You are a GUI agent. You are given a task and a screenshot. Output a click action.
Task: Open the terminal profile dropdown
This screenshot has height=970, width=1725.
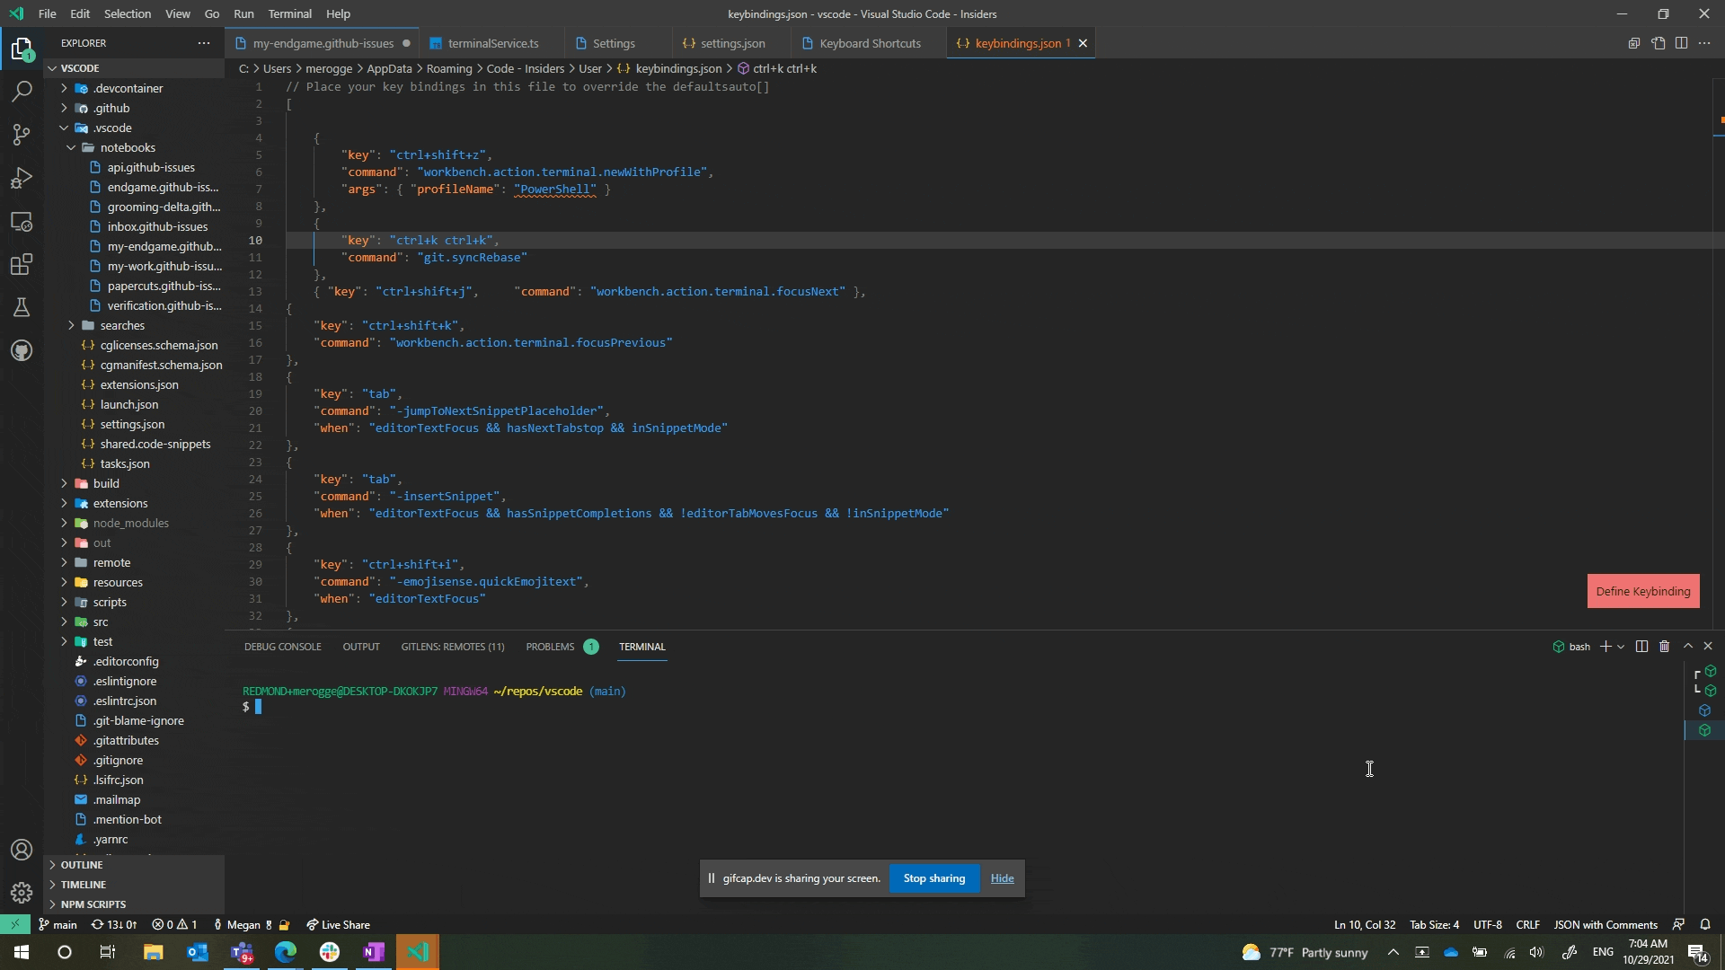(1620, 646)
